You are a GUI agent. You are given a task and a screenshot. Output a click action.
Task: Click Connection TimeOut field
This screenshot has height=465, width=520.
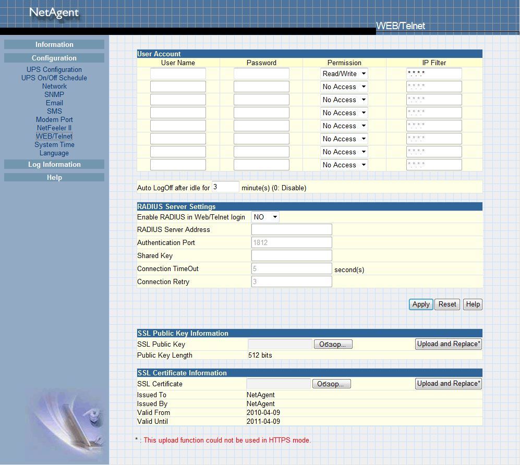pyautogui.click(x=292, y=268)
